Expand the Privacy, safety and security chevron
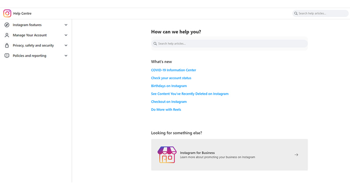The image size is (350, 196). pyautogui.click(x=66, y=45)
